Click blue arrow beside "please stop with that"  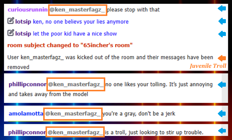tap(222, 9)
